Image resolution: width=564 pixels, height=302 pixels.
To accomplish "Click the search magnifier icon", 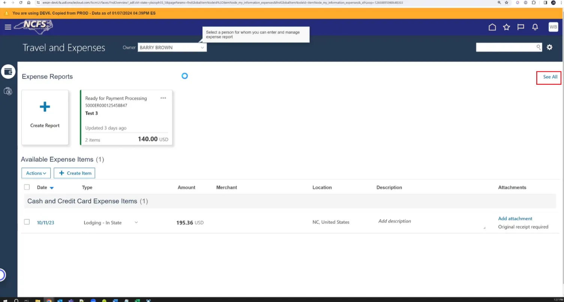I will tap(538, 47).
